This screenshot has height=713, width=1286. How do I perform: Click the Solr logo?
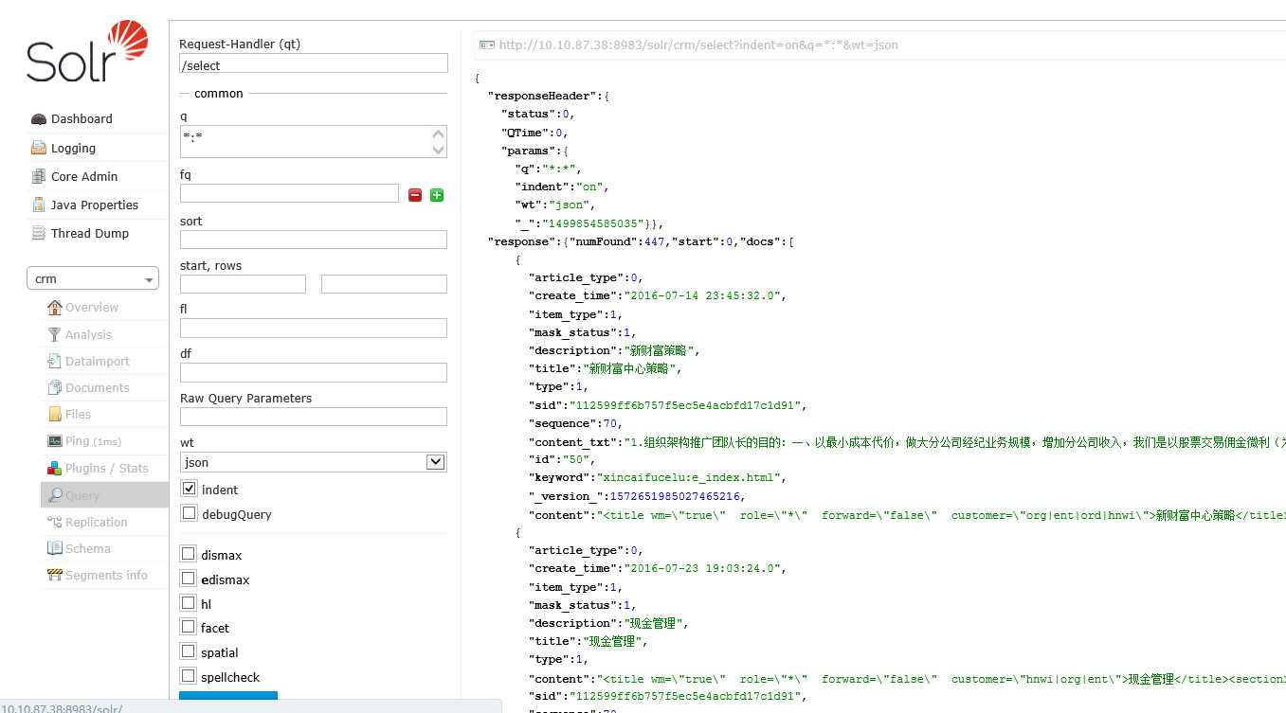87,52
